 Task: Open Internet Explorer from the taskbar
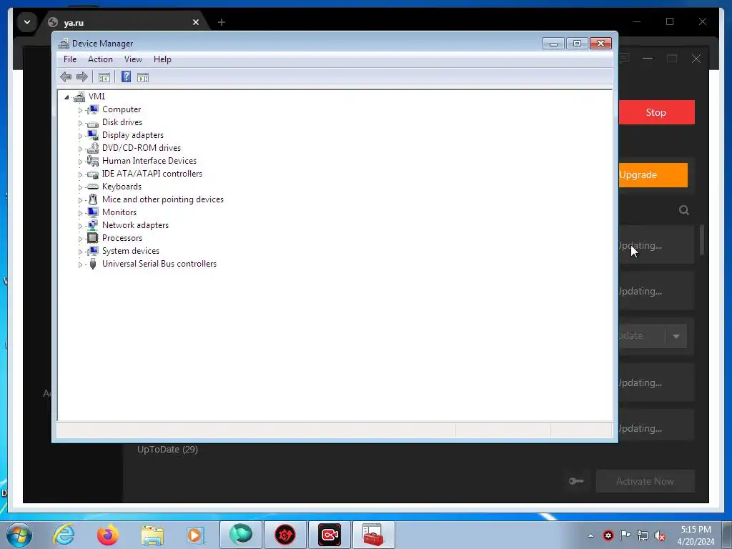64,535
